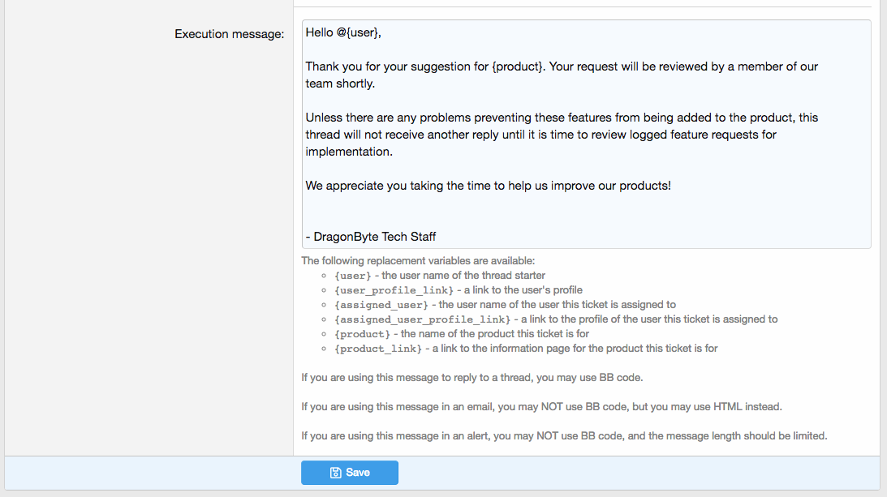Click the Save button

(350, 473)
